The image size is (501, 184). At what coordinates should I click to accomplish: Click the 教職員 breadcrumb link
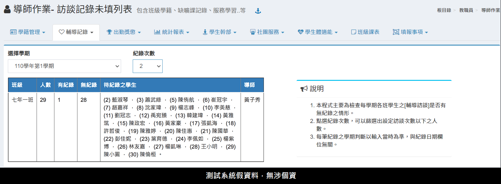(x=466, y=10)
